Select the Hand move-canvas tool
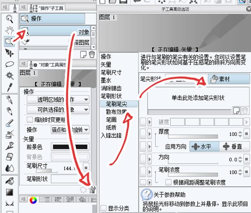Screen dimensions: 251x213 (x=9, y=30)
